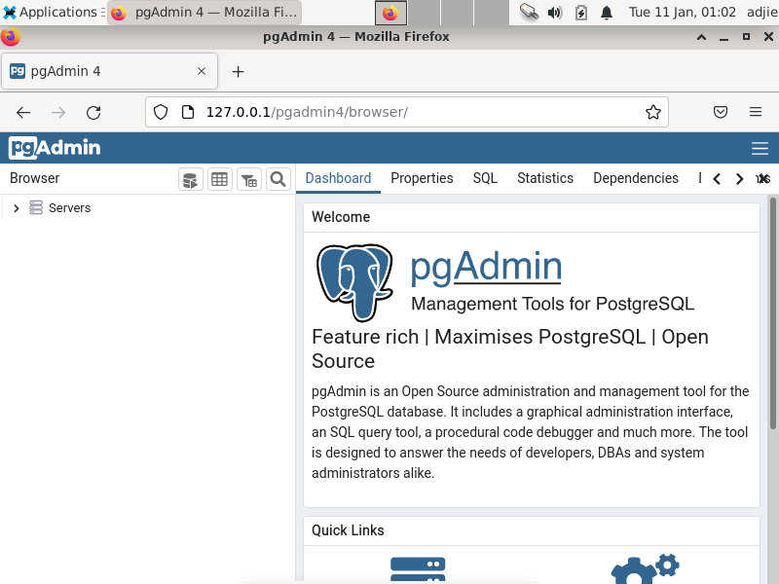Screen dimensions: 779x584
Task: Click the server stack Quick Links icon
Action: [418, 570]
